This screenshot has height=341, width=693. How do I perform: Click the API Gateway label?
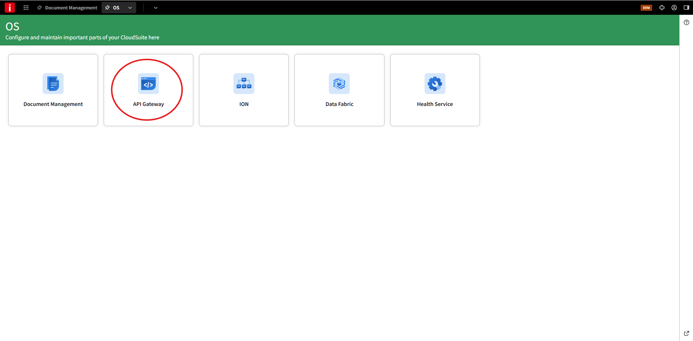(x=148, y=104)
